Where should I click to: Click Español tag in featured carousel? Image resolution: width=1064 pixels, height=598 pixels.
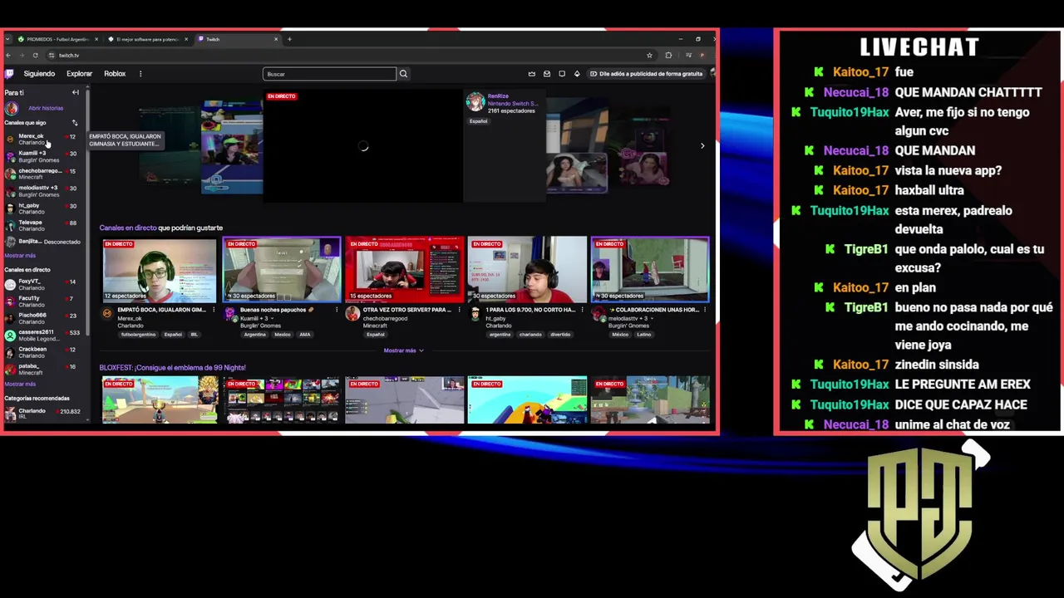point(478,121)
